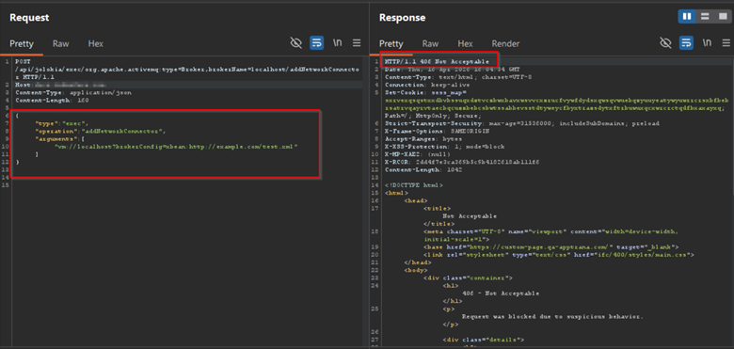The width and height of the screenshot is (734, 349).
Task: Click the link rel stylesheet line
Action: click(x=558, y=255)
